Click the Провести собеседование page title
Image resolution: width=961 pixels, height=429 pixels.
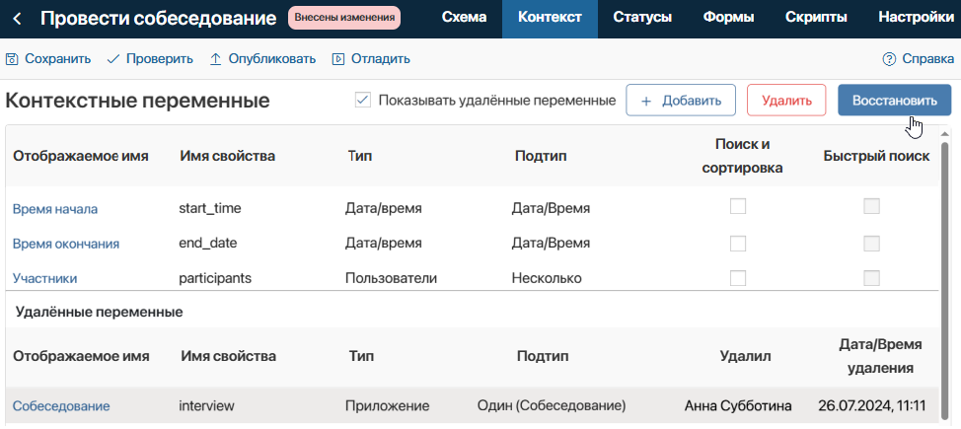[x=159, y=19]
